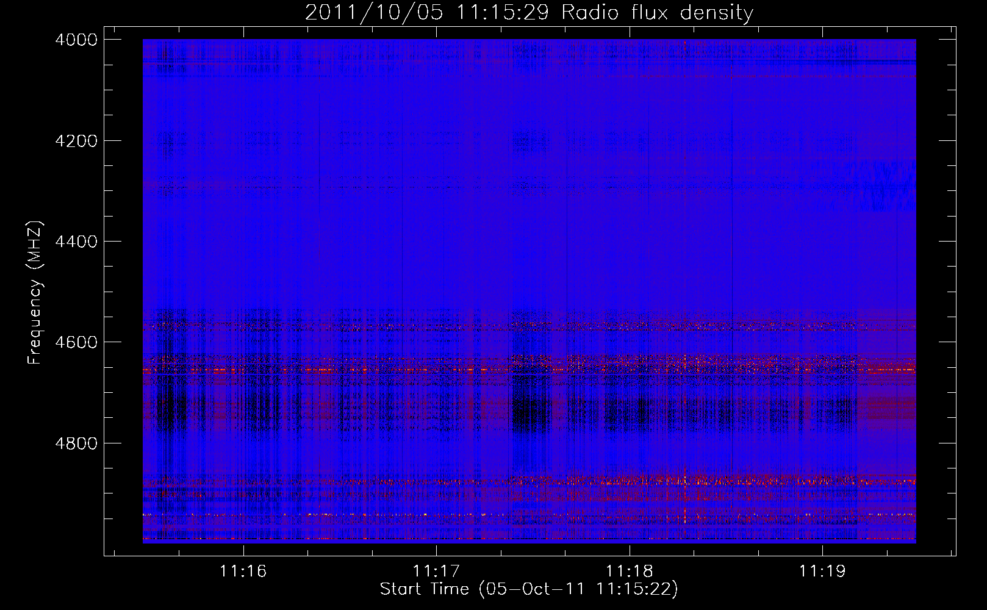Select the 4400 frequency tick label

[x=76, y=242]
